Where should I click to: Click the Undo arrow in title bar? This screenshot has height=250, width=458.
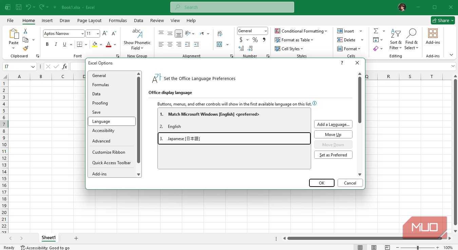(x=28, y=7)
